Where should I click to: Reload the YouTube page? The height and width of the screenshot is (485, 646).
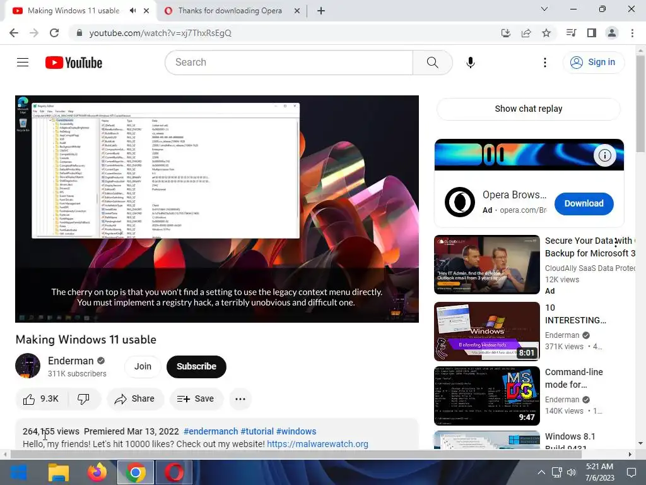click(54, 33)
